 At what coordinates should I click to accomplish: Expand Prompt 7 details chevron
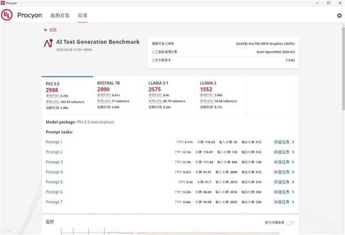(293, 202)
